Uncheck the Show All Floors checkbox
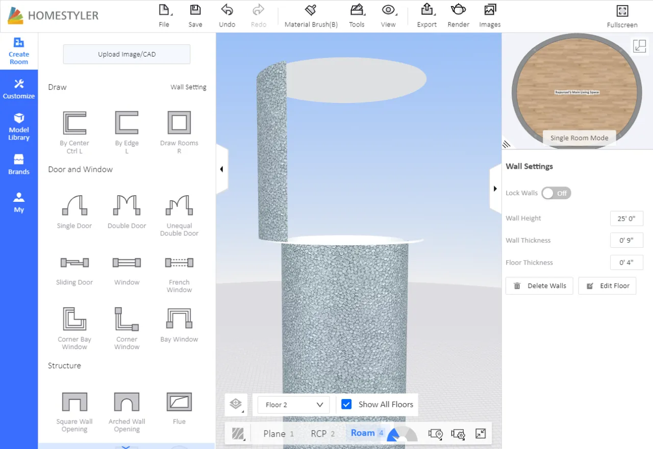 click(x=347, y=404)
